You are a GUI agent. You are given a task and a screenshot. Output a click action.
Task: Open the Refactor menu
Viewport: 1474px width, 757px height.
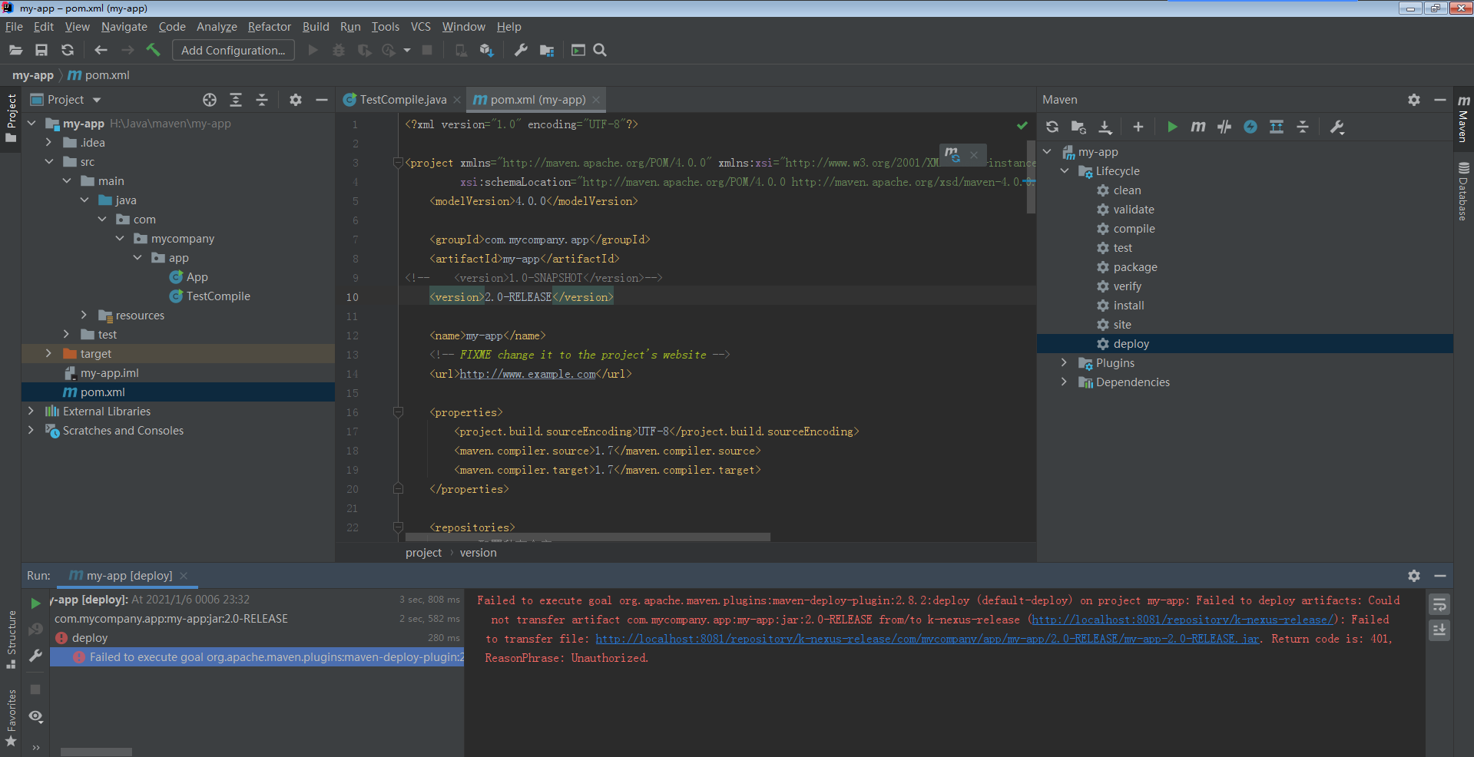coord(269,27)
